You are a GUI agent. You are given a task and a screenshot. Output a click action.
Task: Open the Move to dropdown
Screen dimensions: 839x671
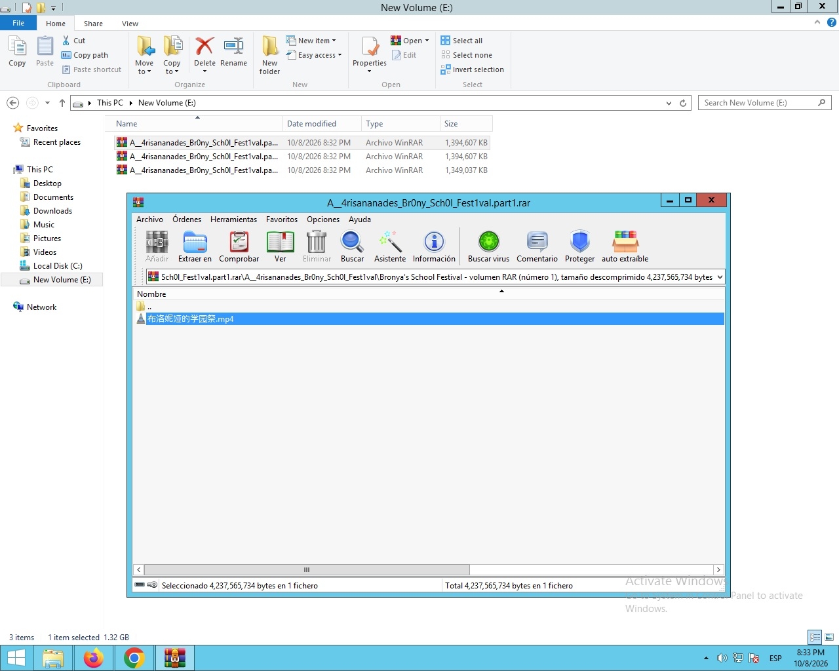(x=144, y=55)
